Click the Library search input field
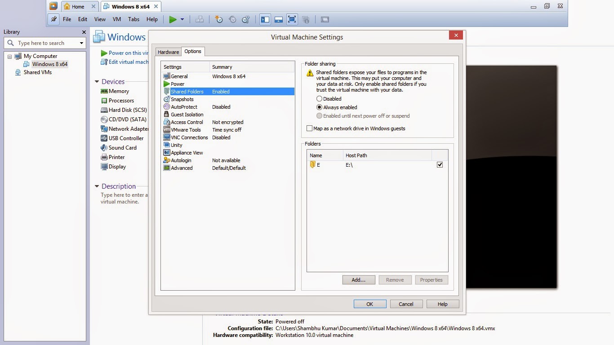Screen dimensions: 614x345 coord(46,43)
